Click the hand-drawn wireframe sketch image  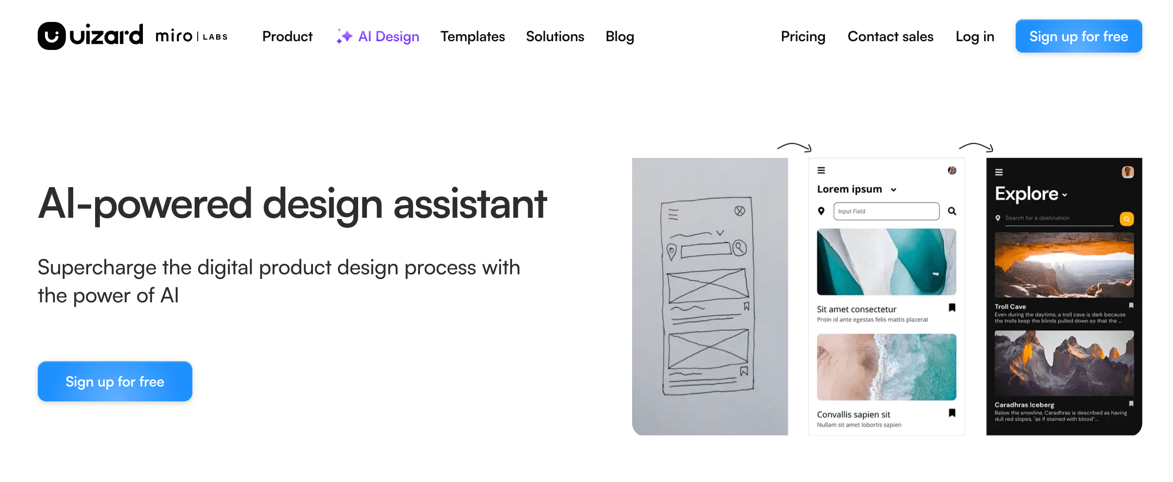click(x=709, y=296)
